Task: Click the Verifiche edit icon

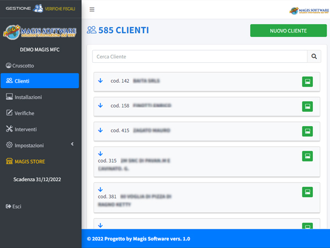Action: pyautogui.click(x=9, y=113)
